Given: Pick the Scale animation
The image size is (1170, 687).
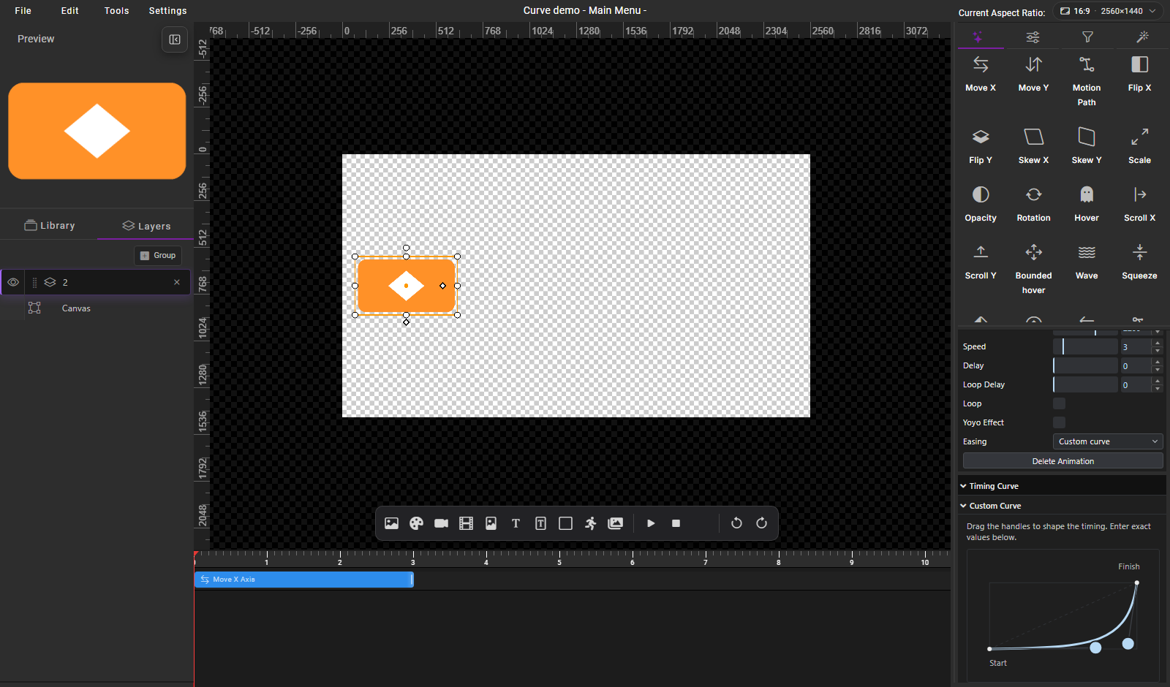Looking at the screenshot, I should pos(1139,145).
